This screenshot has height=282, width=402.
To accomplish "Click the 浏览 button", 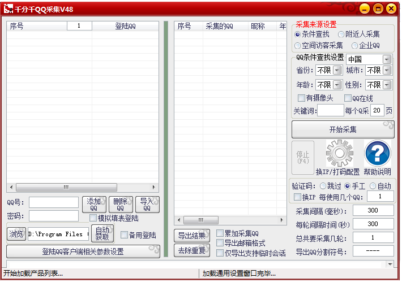I will tap(16, 234).
